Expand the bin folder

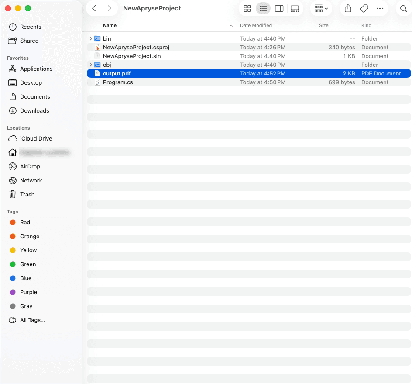91,39
